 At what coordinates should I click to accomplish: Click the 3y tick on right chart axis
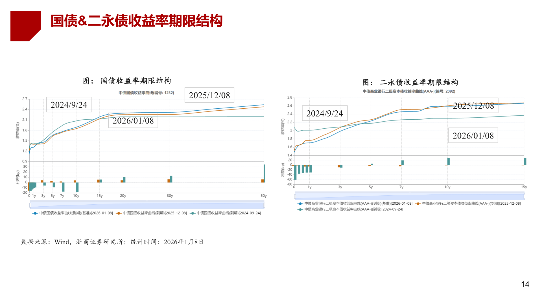point(340,187)
